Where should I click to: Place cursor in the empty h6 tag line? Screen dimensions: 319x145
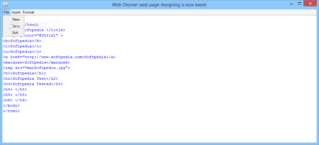15,100
